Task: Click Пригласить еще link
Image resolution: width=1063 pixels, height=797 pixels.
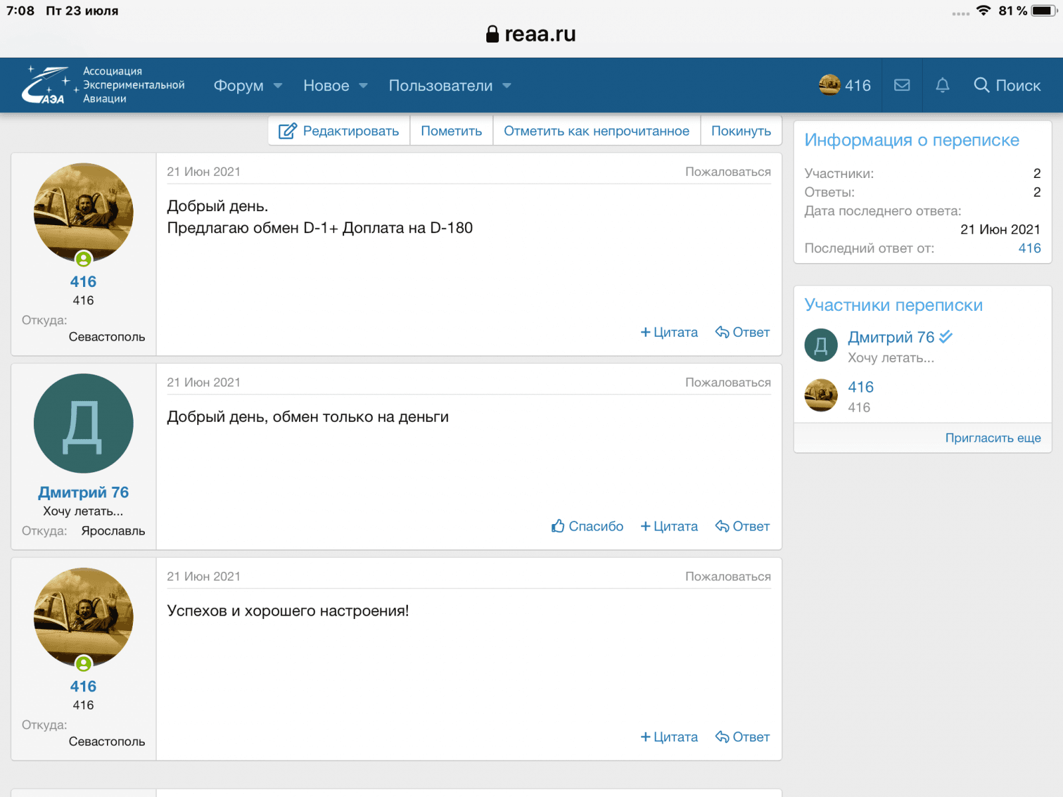Action: pyautogui.click(x=993, y=438)
